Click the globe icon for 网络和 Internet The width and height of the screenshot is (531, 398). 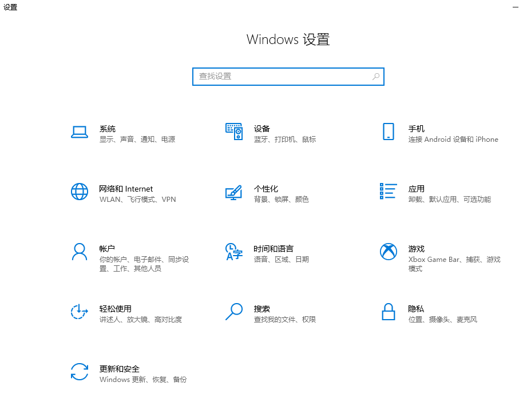pos(80,192)
